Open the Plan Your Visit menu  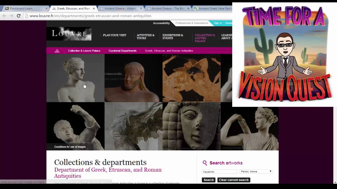pyautogui.click(x=115, y=35)
